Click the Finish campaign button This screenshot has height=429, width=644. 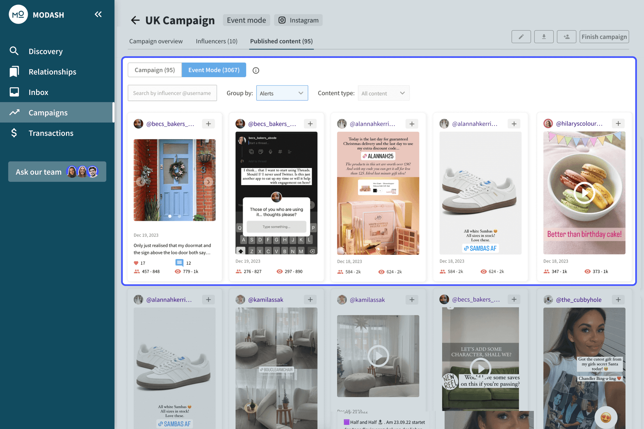click(604, 37)
